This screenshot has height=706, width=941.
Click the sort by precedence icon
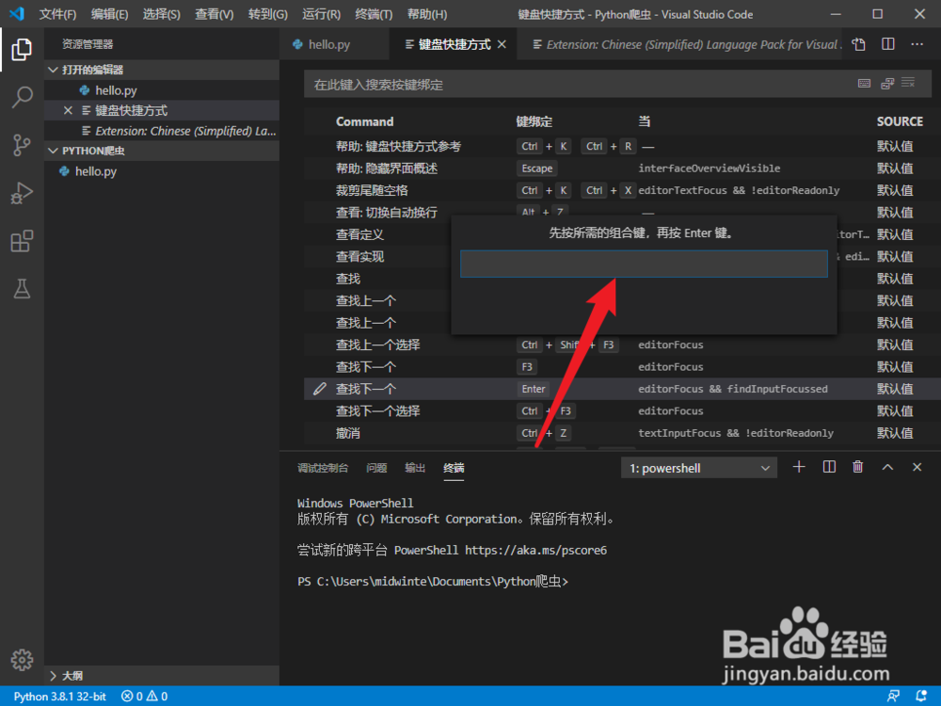click(887, 84)
